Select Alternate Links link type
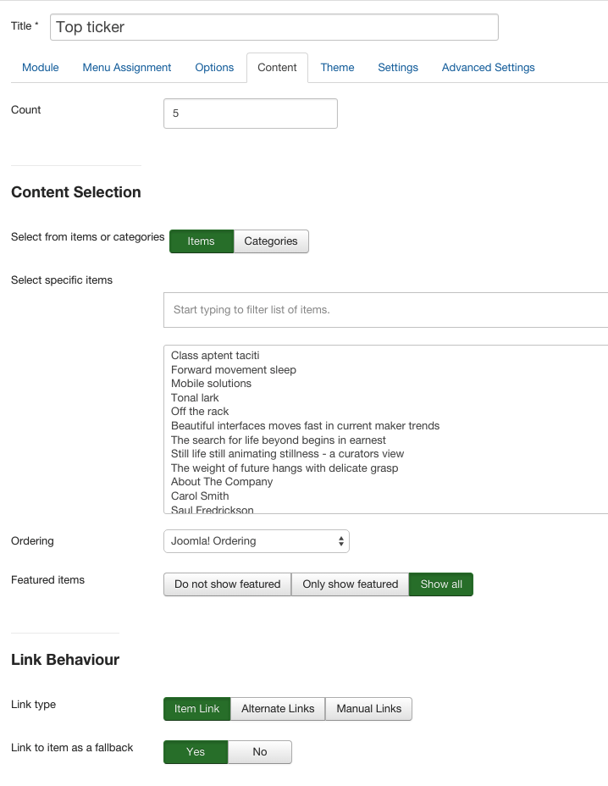608x786 pixels. [x=278, y=709]
